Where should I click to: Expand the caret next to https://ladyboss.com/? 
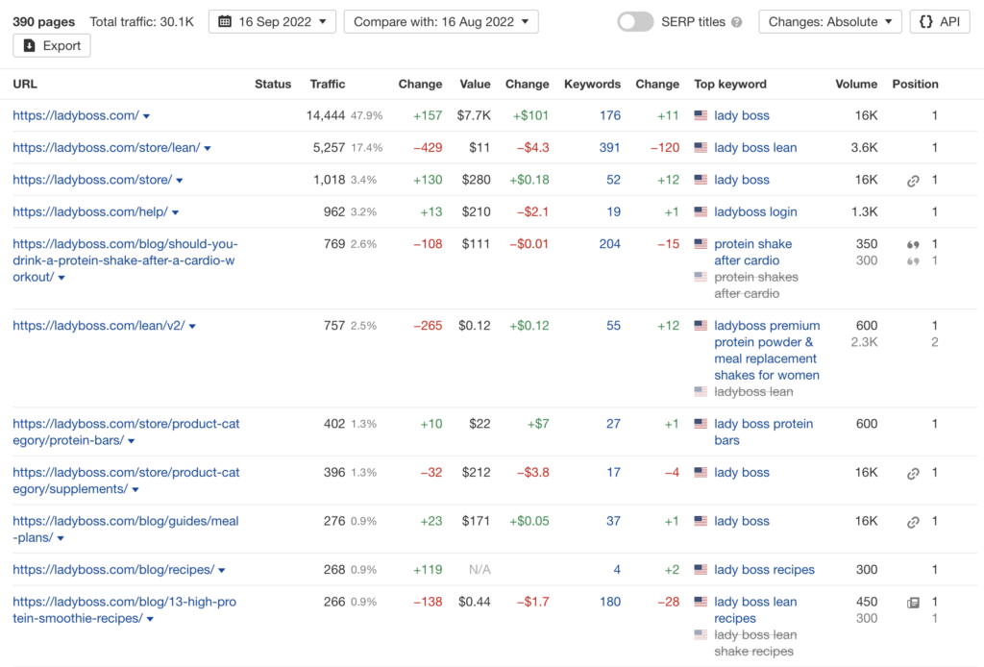pyautogui.click(x=146, y=116)
